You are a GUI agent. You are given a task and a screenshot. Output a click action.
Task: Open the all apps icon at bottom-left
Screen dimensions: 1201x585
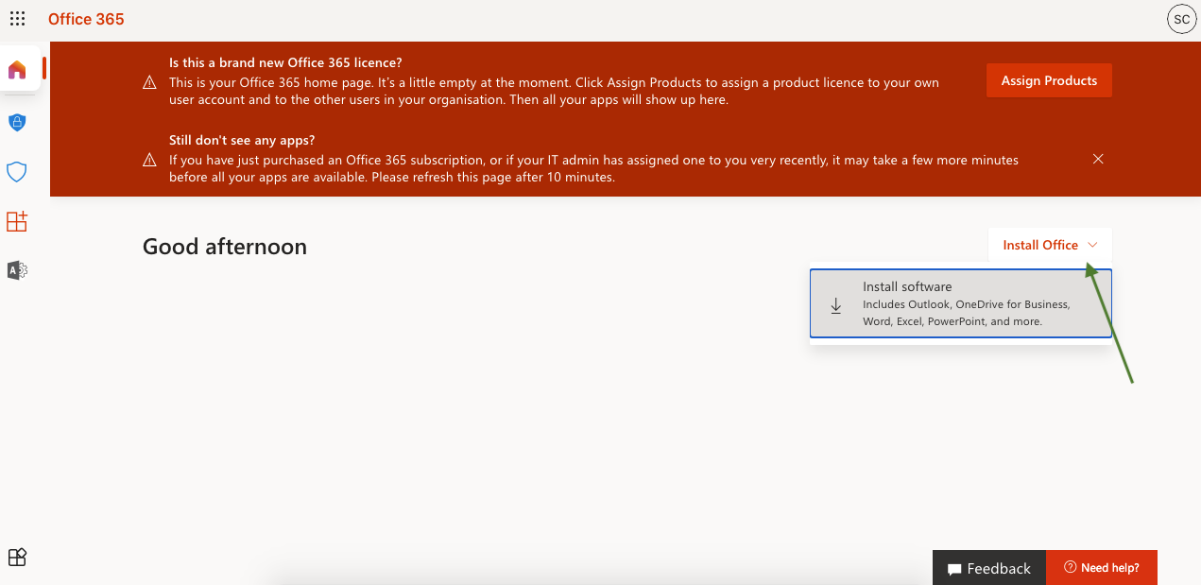click(17, 558)
